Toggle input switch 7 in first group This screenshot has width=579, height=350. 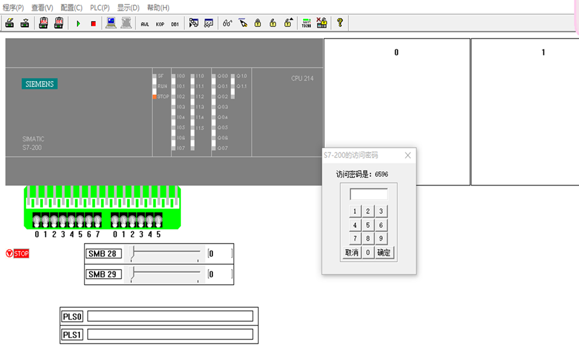[x=97, y=220]
